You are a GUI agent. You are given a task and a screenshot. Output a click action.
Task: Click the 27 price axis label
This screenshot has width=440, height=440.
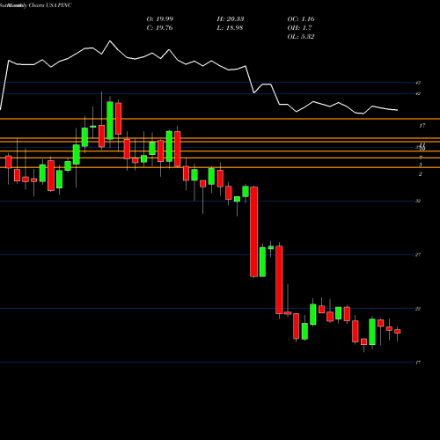pos(418,255)
